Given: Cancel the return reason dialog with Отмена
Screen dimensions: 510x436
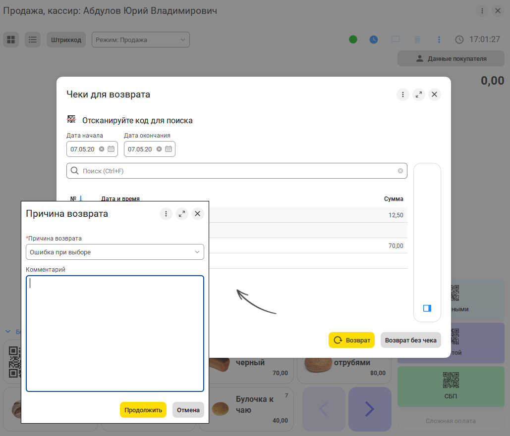Looking at the screenshot, I should pyautogui.click(x=188, y=410).
